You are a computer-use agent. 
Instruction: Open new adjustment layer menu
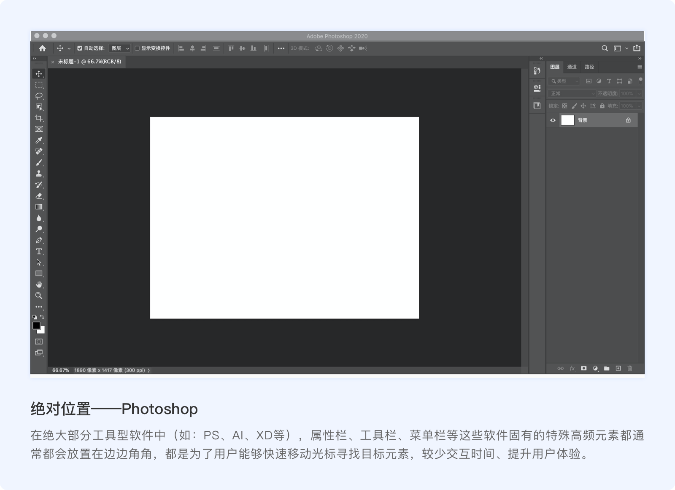pos(595,368)
